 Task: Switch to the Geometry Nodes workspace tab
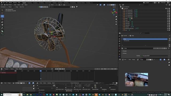coord(81,3)
